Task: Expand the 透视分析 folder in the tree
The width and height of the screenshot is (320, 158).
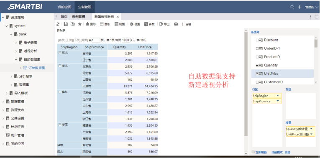Action: click(x=16, y=51)
